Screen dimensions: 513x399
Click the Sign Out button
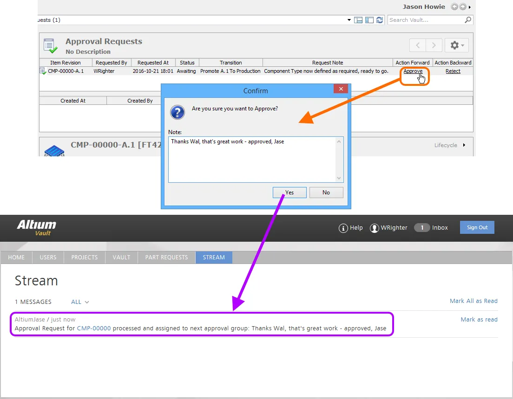click(x=477, y=227)
